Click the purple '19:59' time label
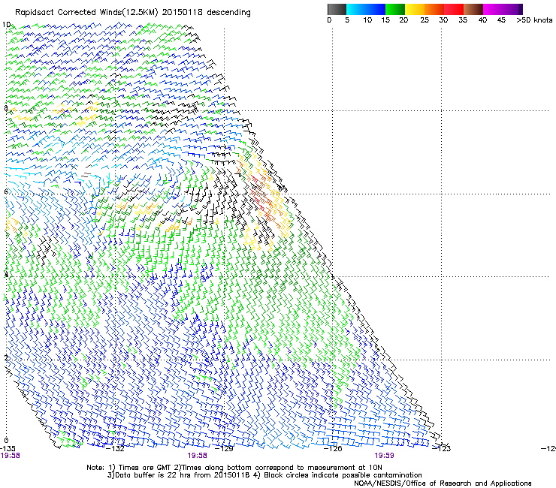The height and width of the screenshot is (488, 556). coord(384,456)
